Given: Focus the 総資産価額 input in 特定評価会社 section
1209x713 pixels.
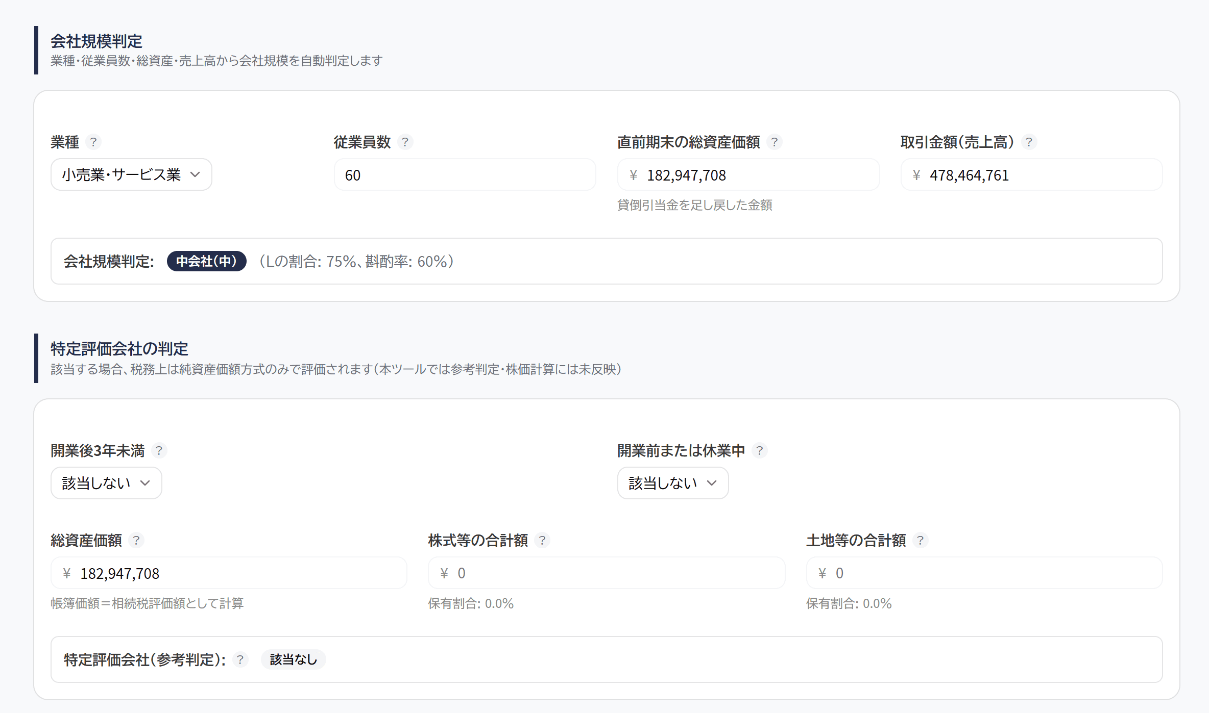Looking at the screenshot, I should (229, 573).
